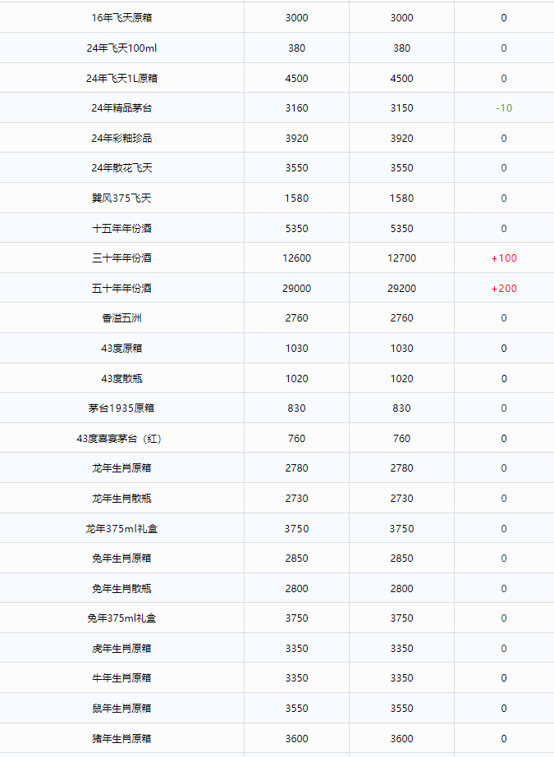
Task: Select the -10 change value
Action: (504, 108)
